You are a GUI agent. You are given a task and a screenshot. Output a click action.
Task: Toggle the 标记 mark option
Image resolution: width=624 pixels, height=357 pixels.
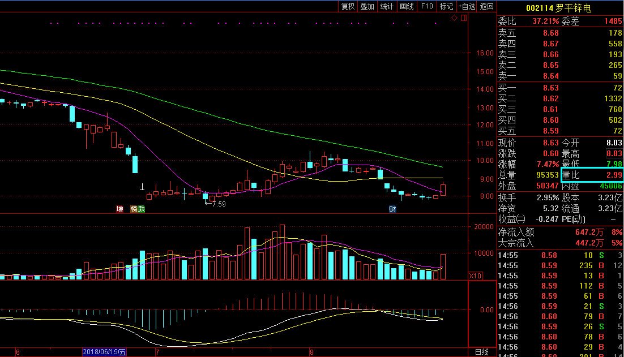click(446, 6)
